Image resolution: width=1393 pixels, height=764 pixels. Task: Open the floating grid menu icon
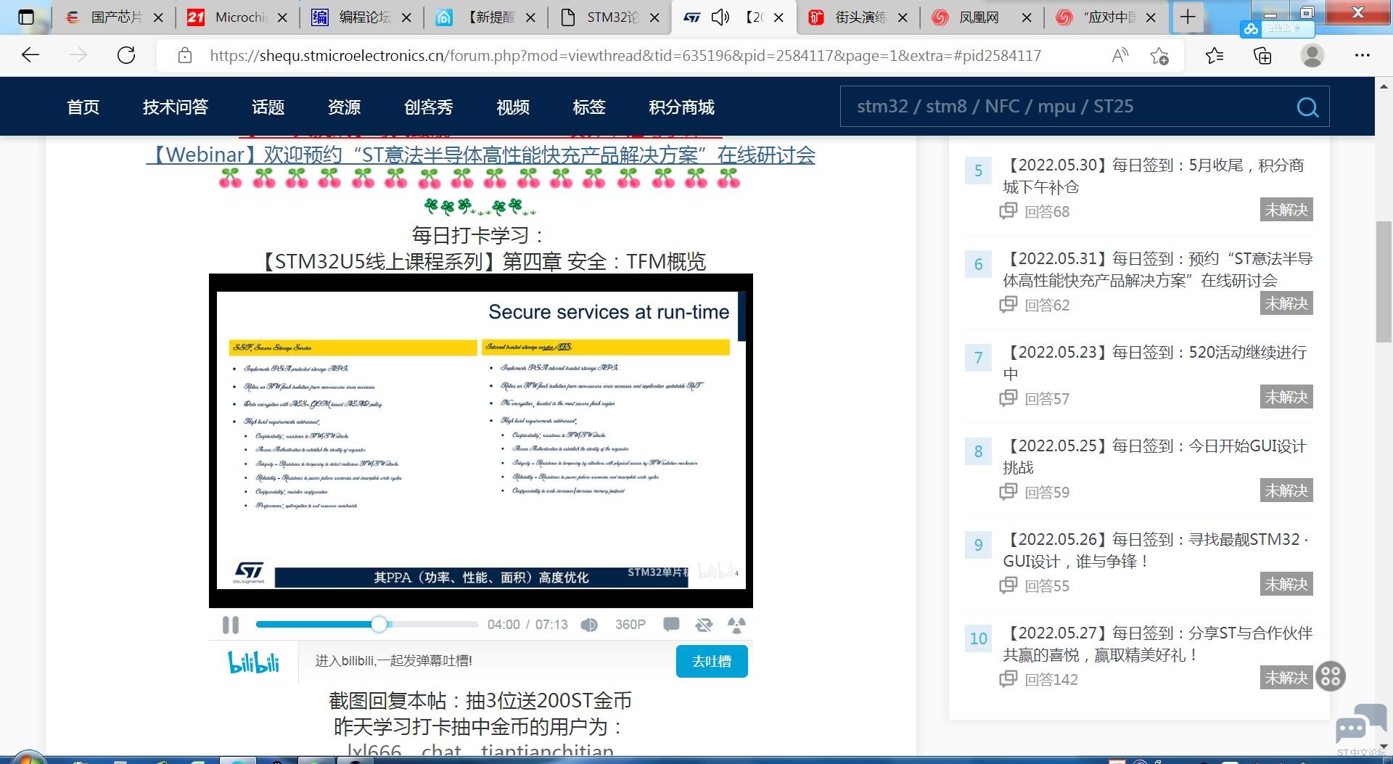pos(1331,676)
